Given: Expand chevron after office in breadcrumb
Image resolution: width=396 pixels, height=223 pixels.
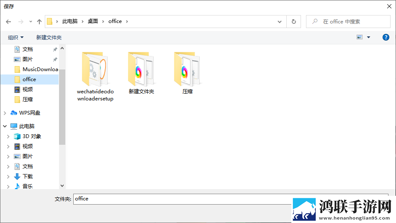Looking at the screenshot, I should [127, 21].
